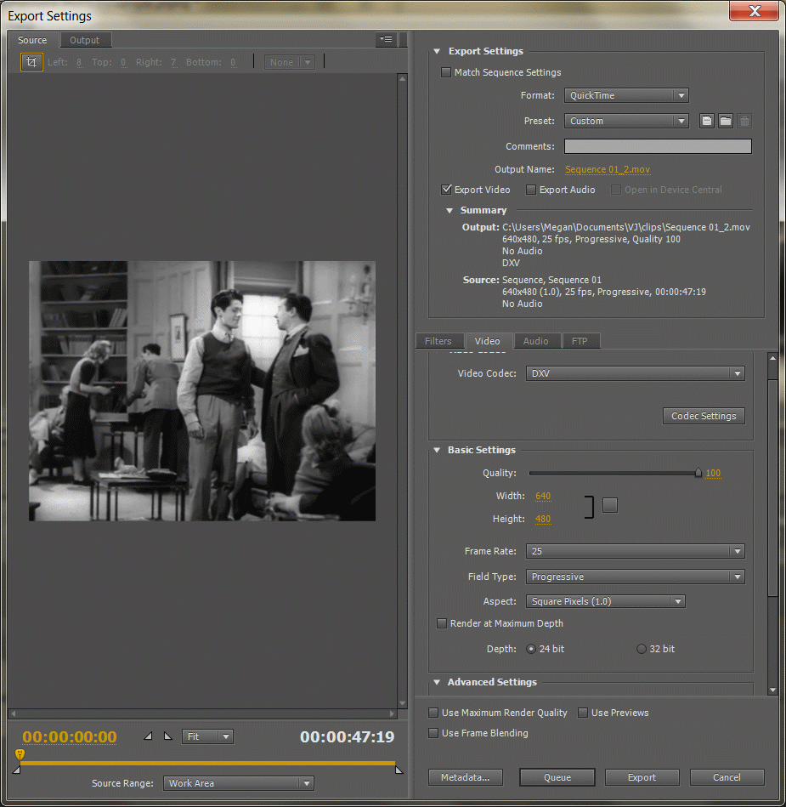
Task: Enable Match Sequence Settings checkbox
Action: [x=446, y=72]
